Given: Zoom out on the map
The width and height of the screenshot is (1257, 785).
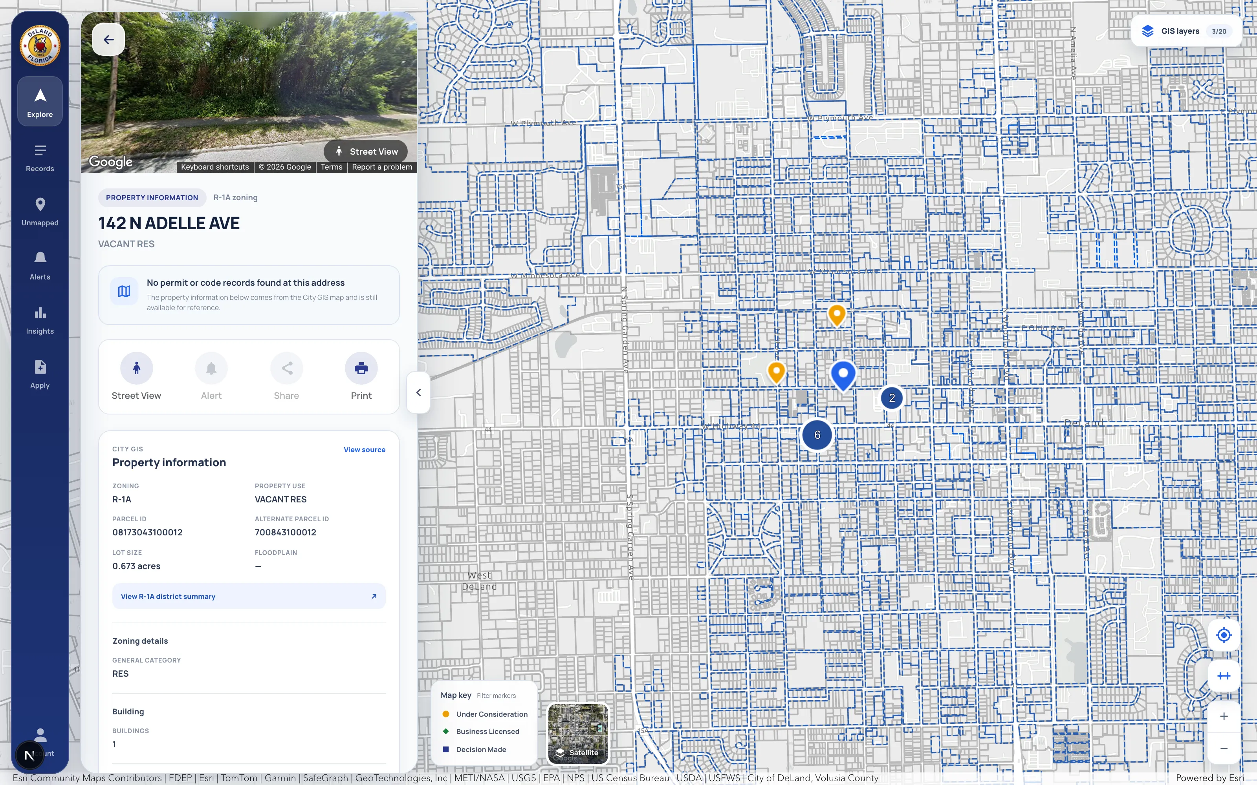Looking at the screenshot, I should [x=1224, y=748].
